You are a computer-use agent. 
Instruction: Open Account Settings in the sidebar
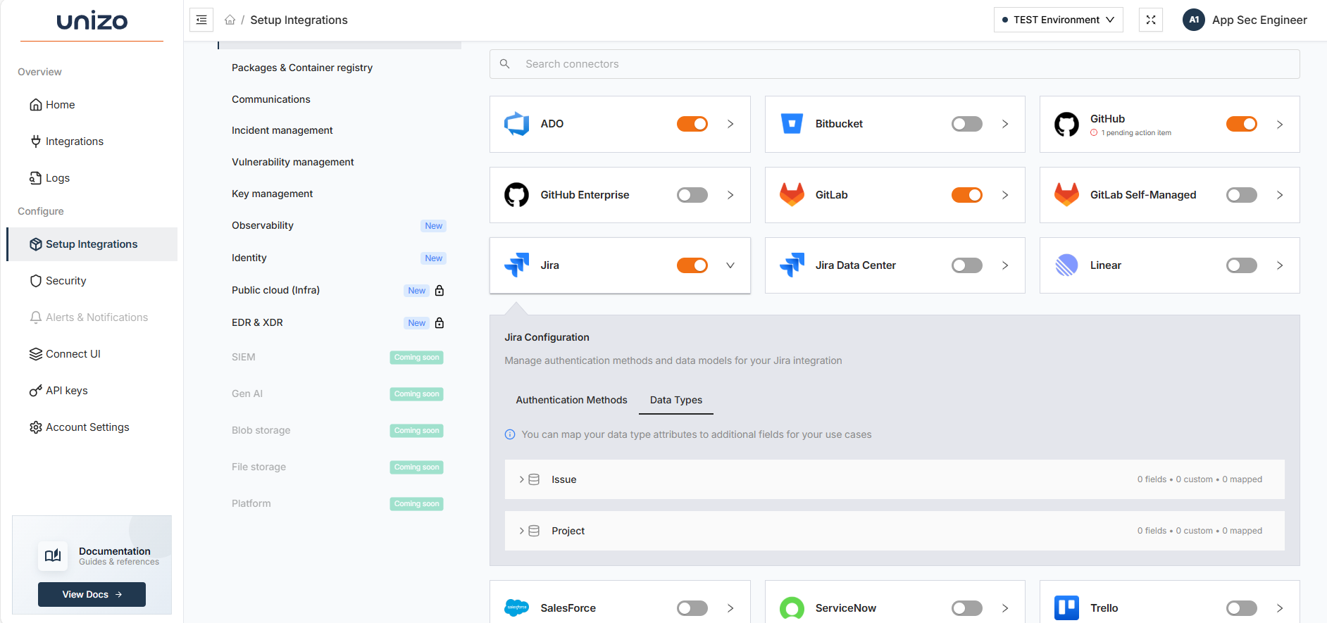(92, 427)
